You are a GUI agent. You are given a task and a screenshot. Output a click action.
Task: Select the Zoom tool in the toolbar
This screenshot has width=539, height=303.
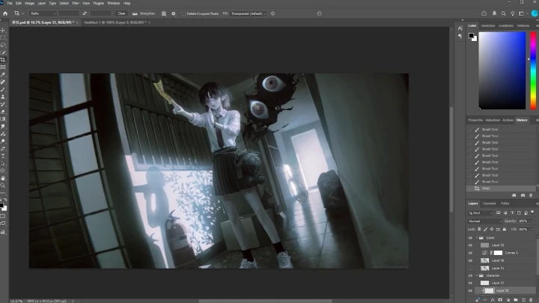(3, 186)
